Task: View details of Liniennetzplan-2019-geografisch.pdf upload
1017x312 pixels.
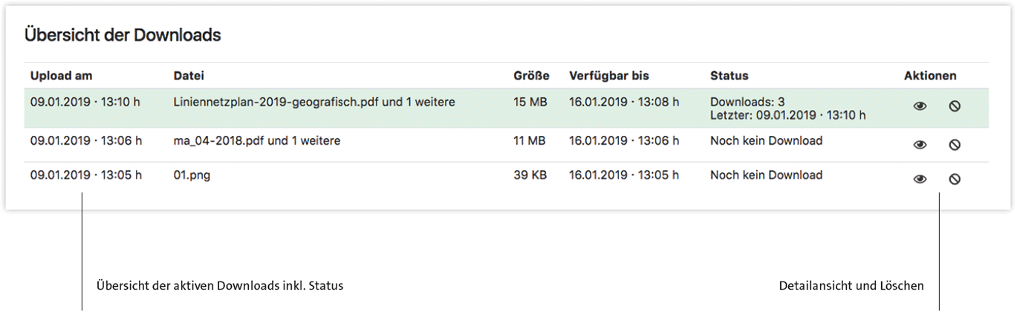Action: pos(920,107)
